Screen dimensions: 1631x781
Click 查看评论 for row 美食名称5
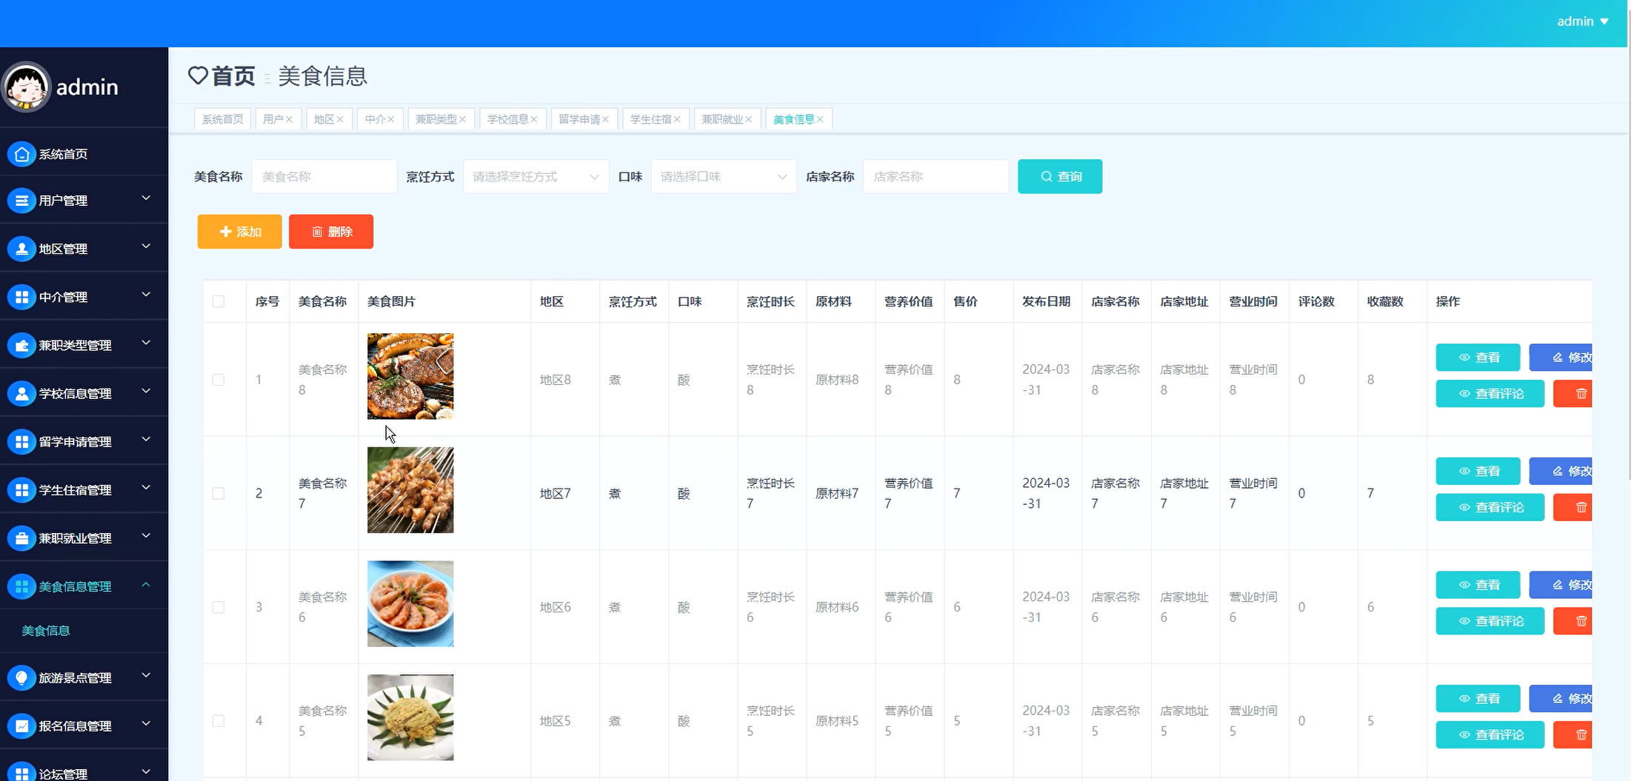[1490, 734]
